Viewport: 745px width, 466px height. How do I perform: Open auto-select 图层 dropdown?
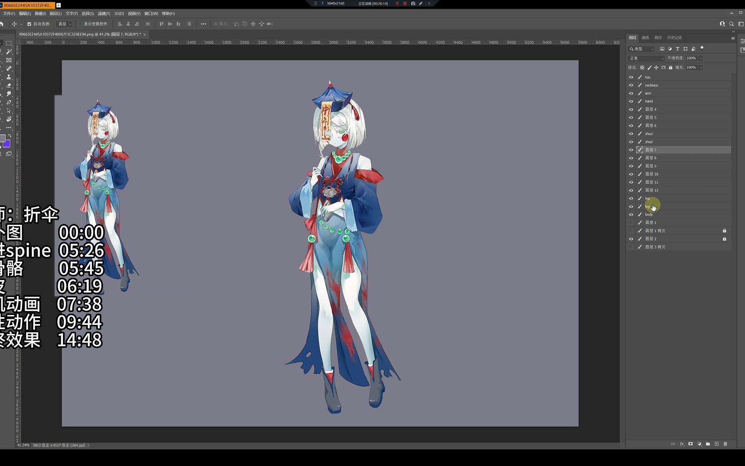point(65,24)
